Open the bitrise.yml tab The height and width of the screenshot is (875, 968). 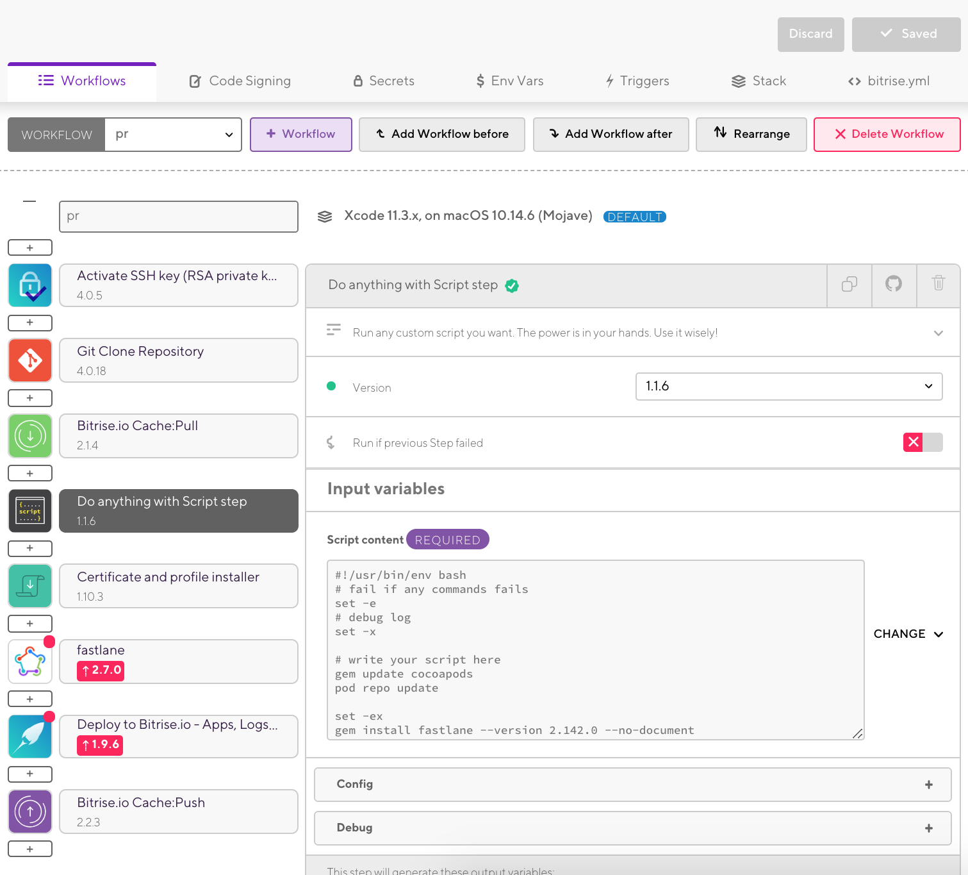[x=889, y=81]
